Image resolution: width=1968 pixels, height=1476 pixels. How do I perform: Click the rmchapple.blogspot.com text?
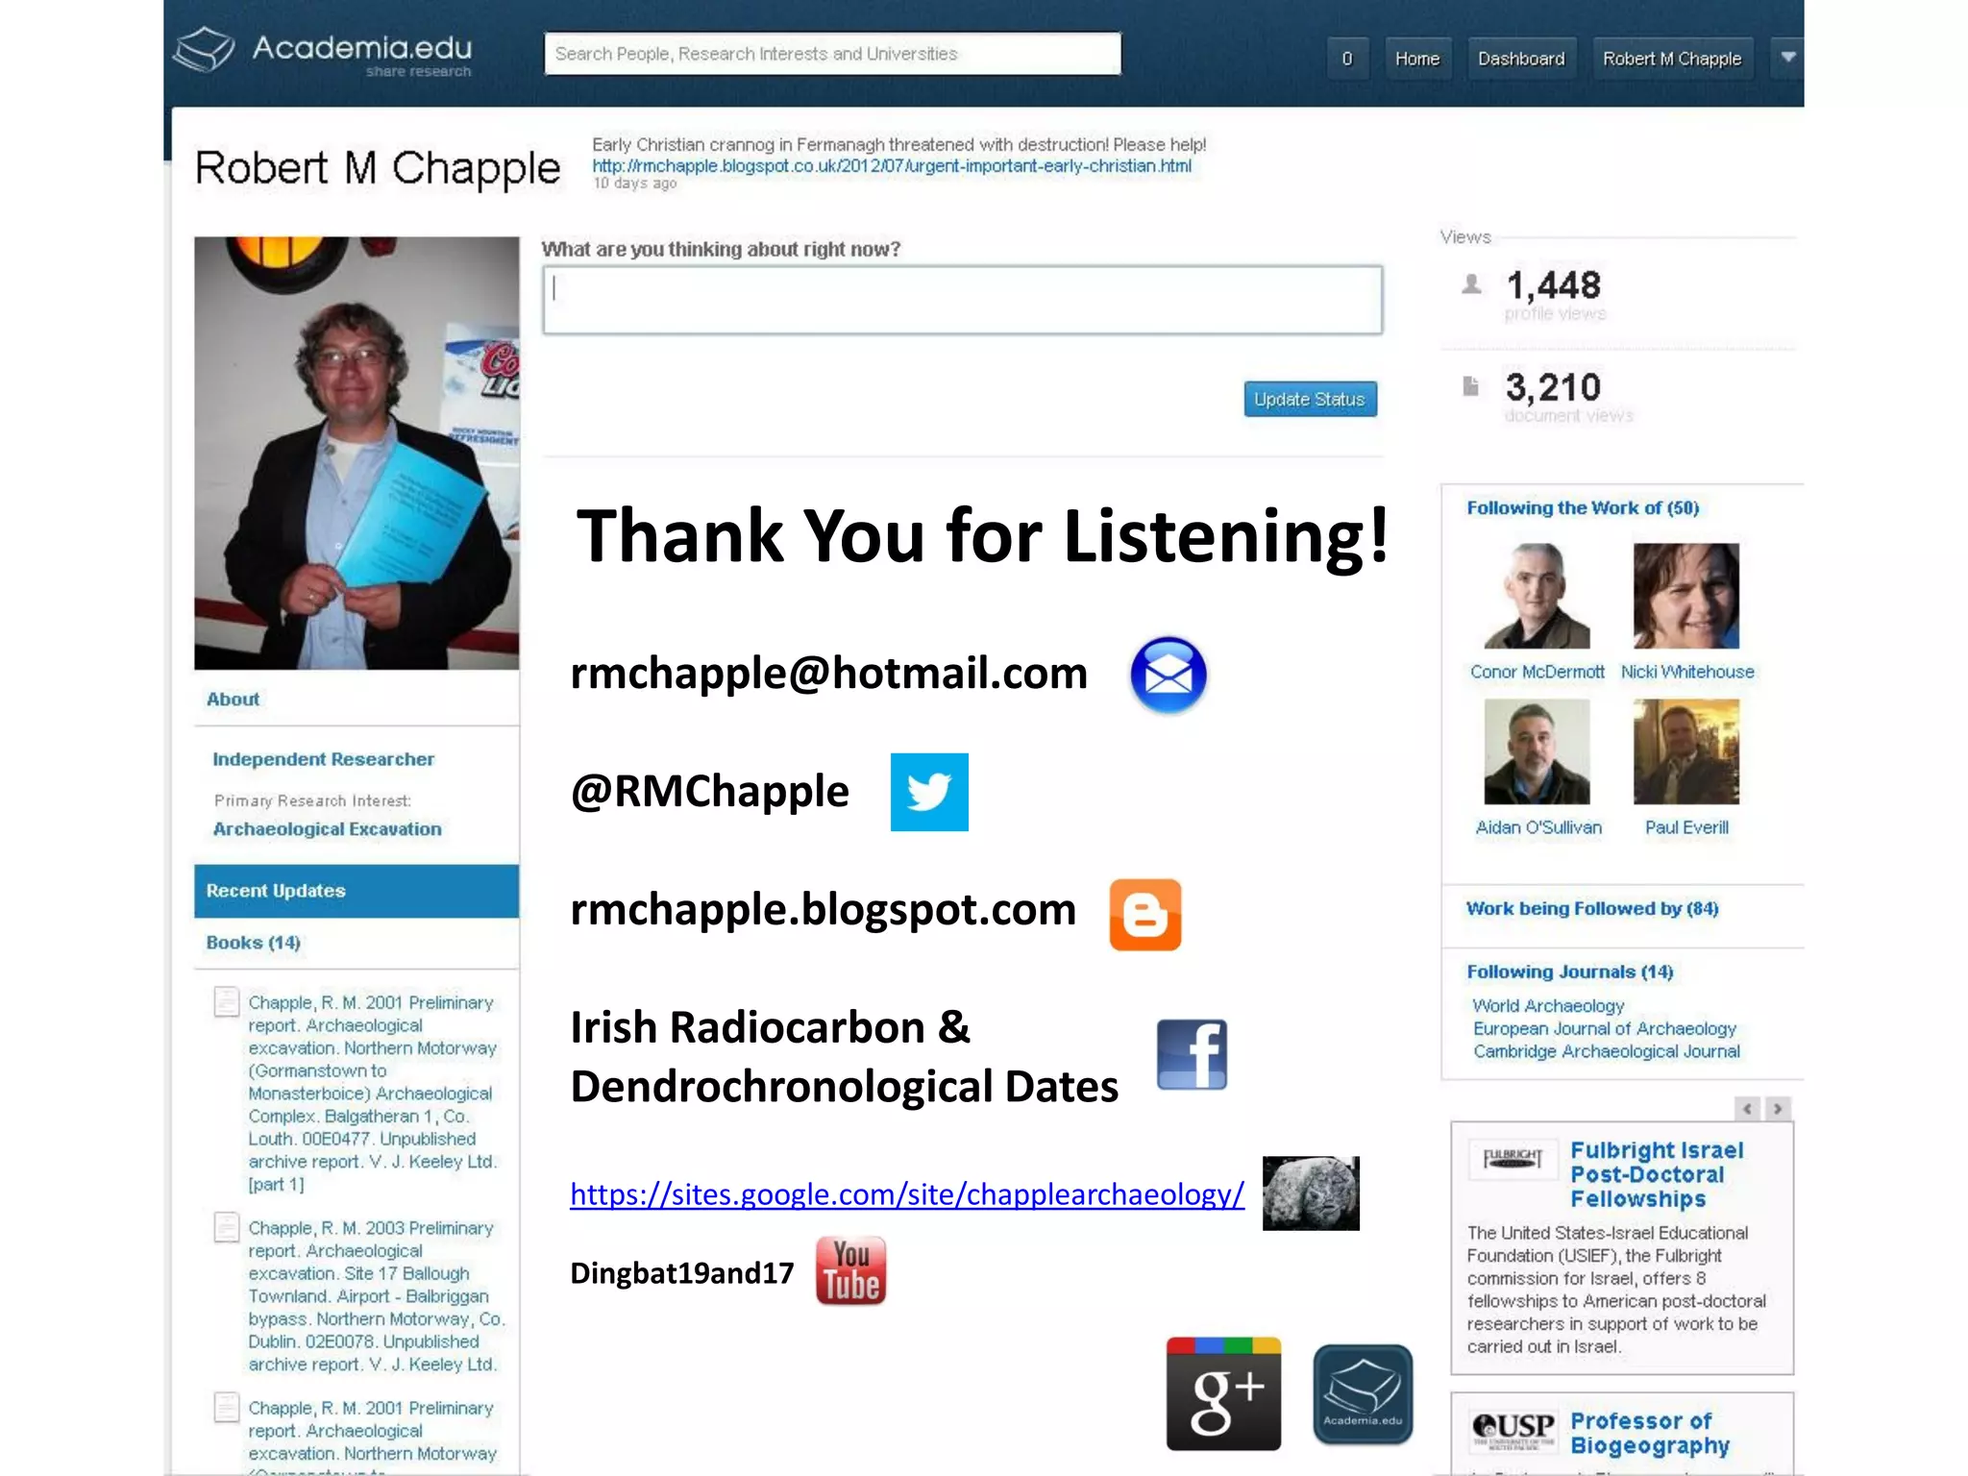coord(824,909)
